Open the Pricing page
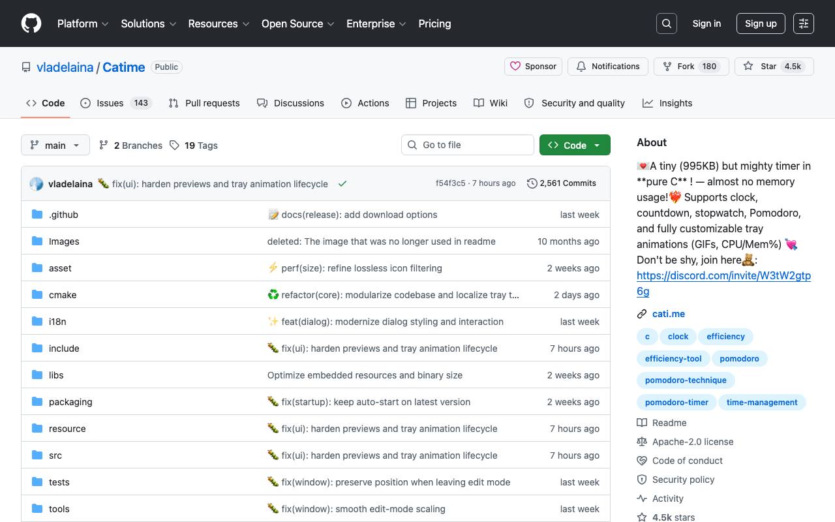 click(x=434, y=23)
